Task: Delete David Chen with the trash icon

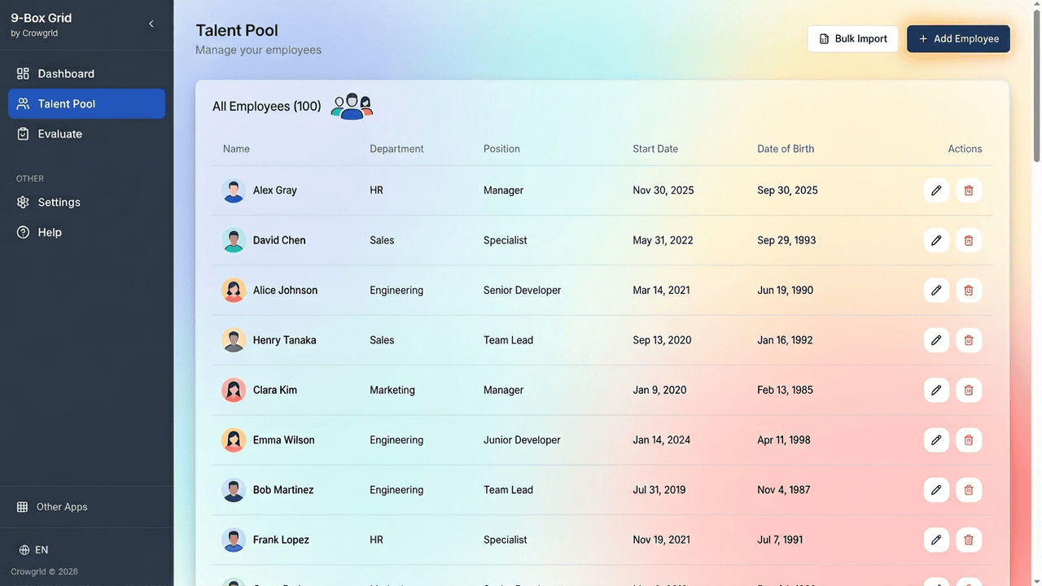Action: tap(968, 240)
